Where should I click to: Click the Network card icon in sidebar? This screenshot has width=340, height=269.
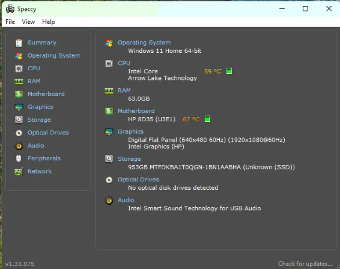[x=19, y=172]
